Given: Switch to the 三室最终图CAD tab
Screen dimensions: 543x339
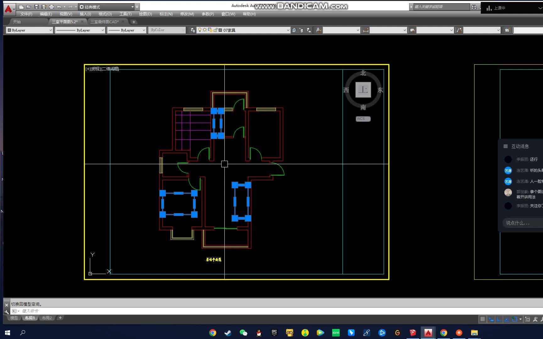Looking at the screenshot, I should [x=105, y=22].
